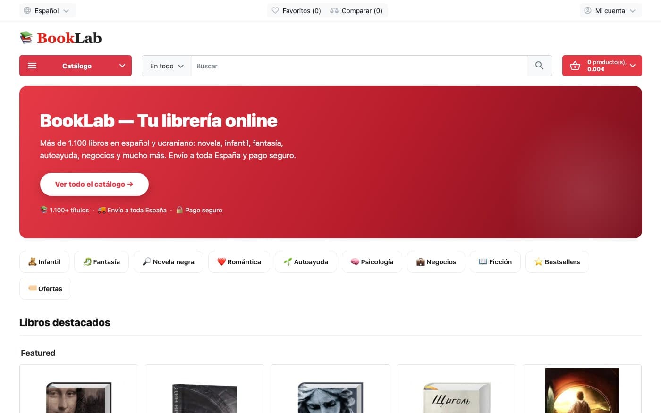Open the Ficción category chip
Image resolution: width=661 pixels, height=413 pixels.
pos(495,261)
